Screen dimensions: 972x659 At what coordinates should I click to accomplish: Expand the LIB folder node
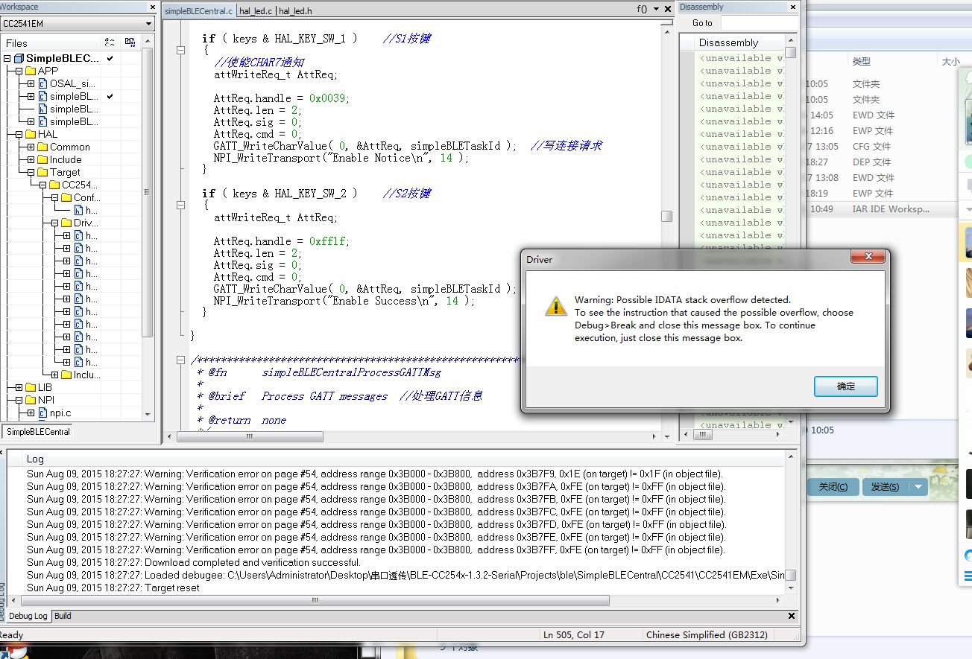tap(19, 387)
